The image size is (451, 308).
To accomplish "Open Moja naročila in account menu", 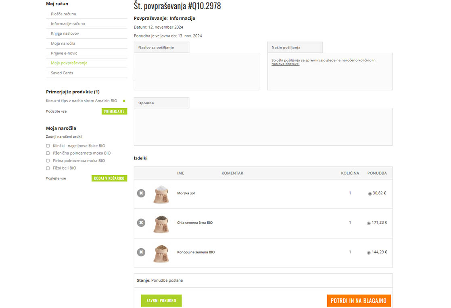I will [x=63, y=43].
